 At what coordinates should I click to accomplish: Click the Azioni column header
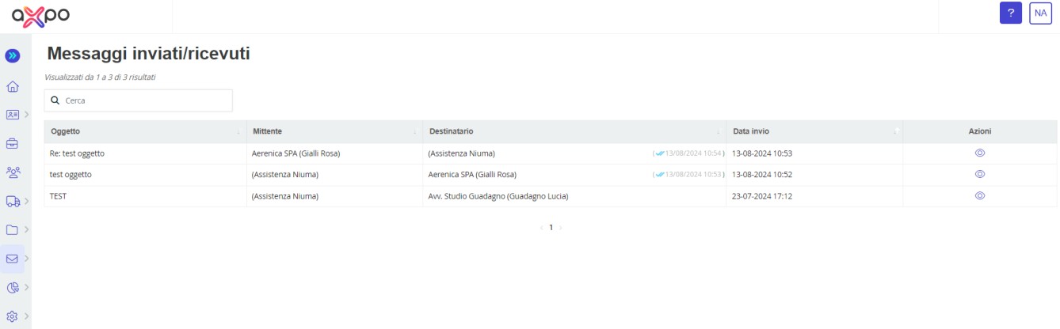tap(980, 131)
